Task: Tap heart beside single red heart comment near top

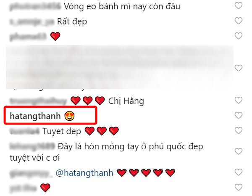Action: [239, 36]
